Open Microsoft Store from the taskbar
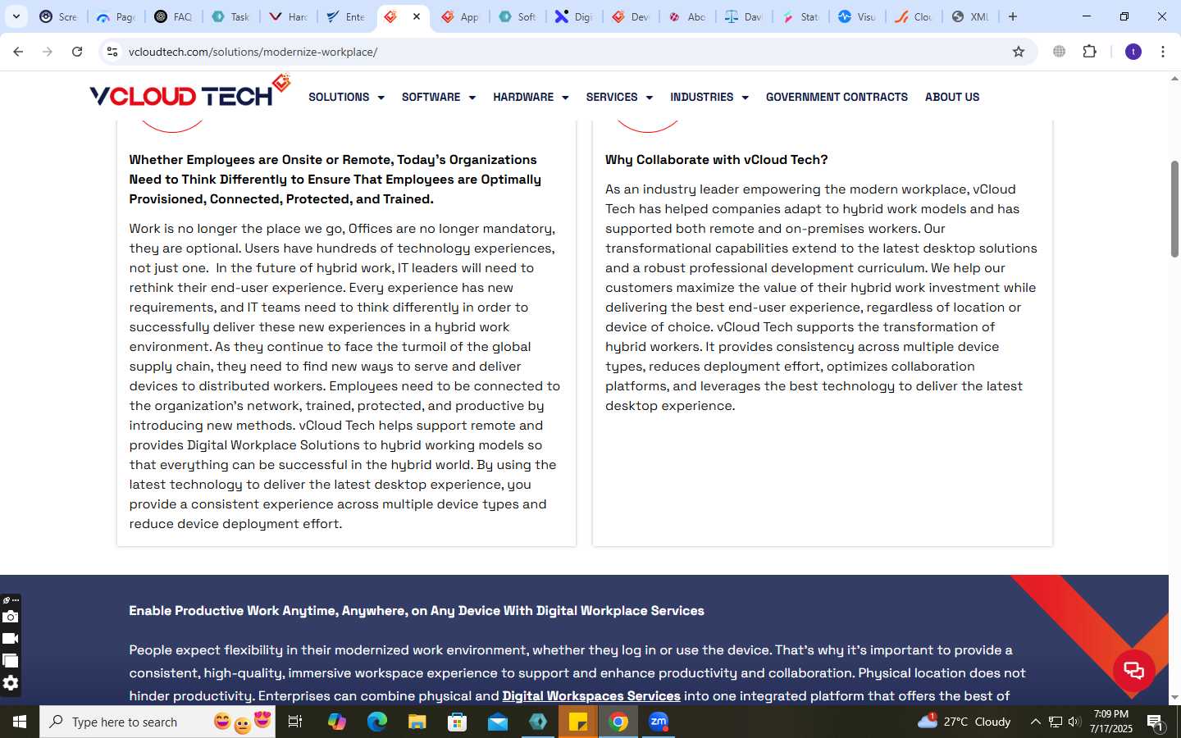 (458, 722)
